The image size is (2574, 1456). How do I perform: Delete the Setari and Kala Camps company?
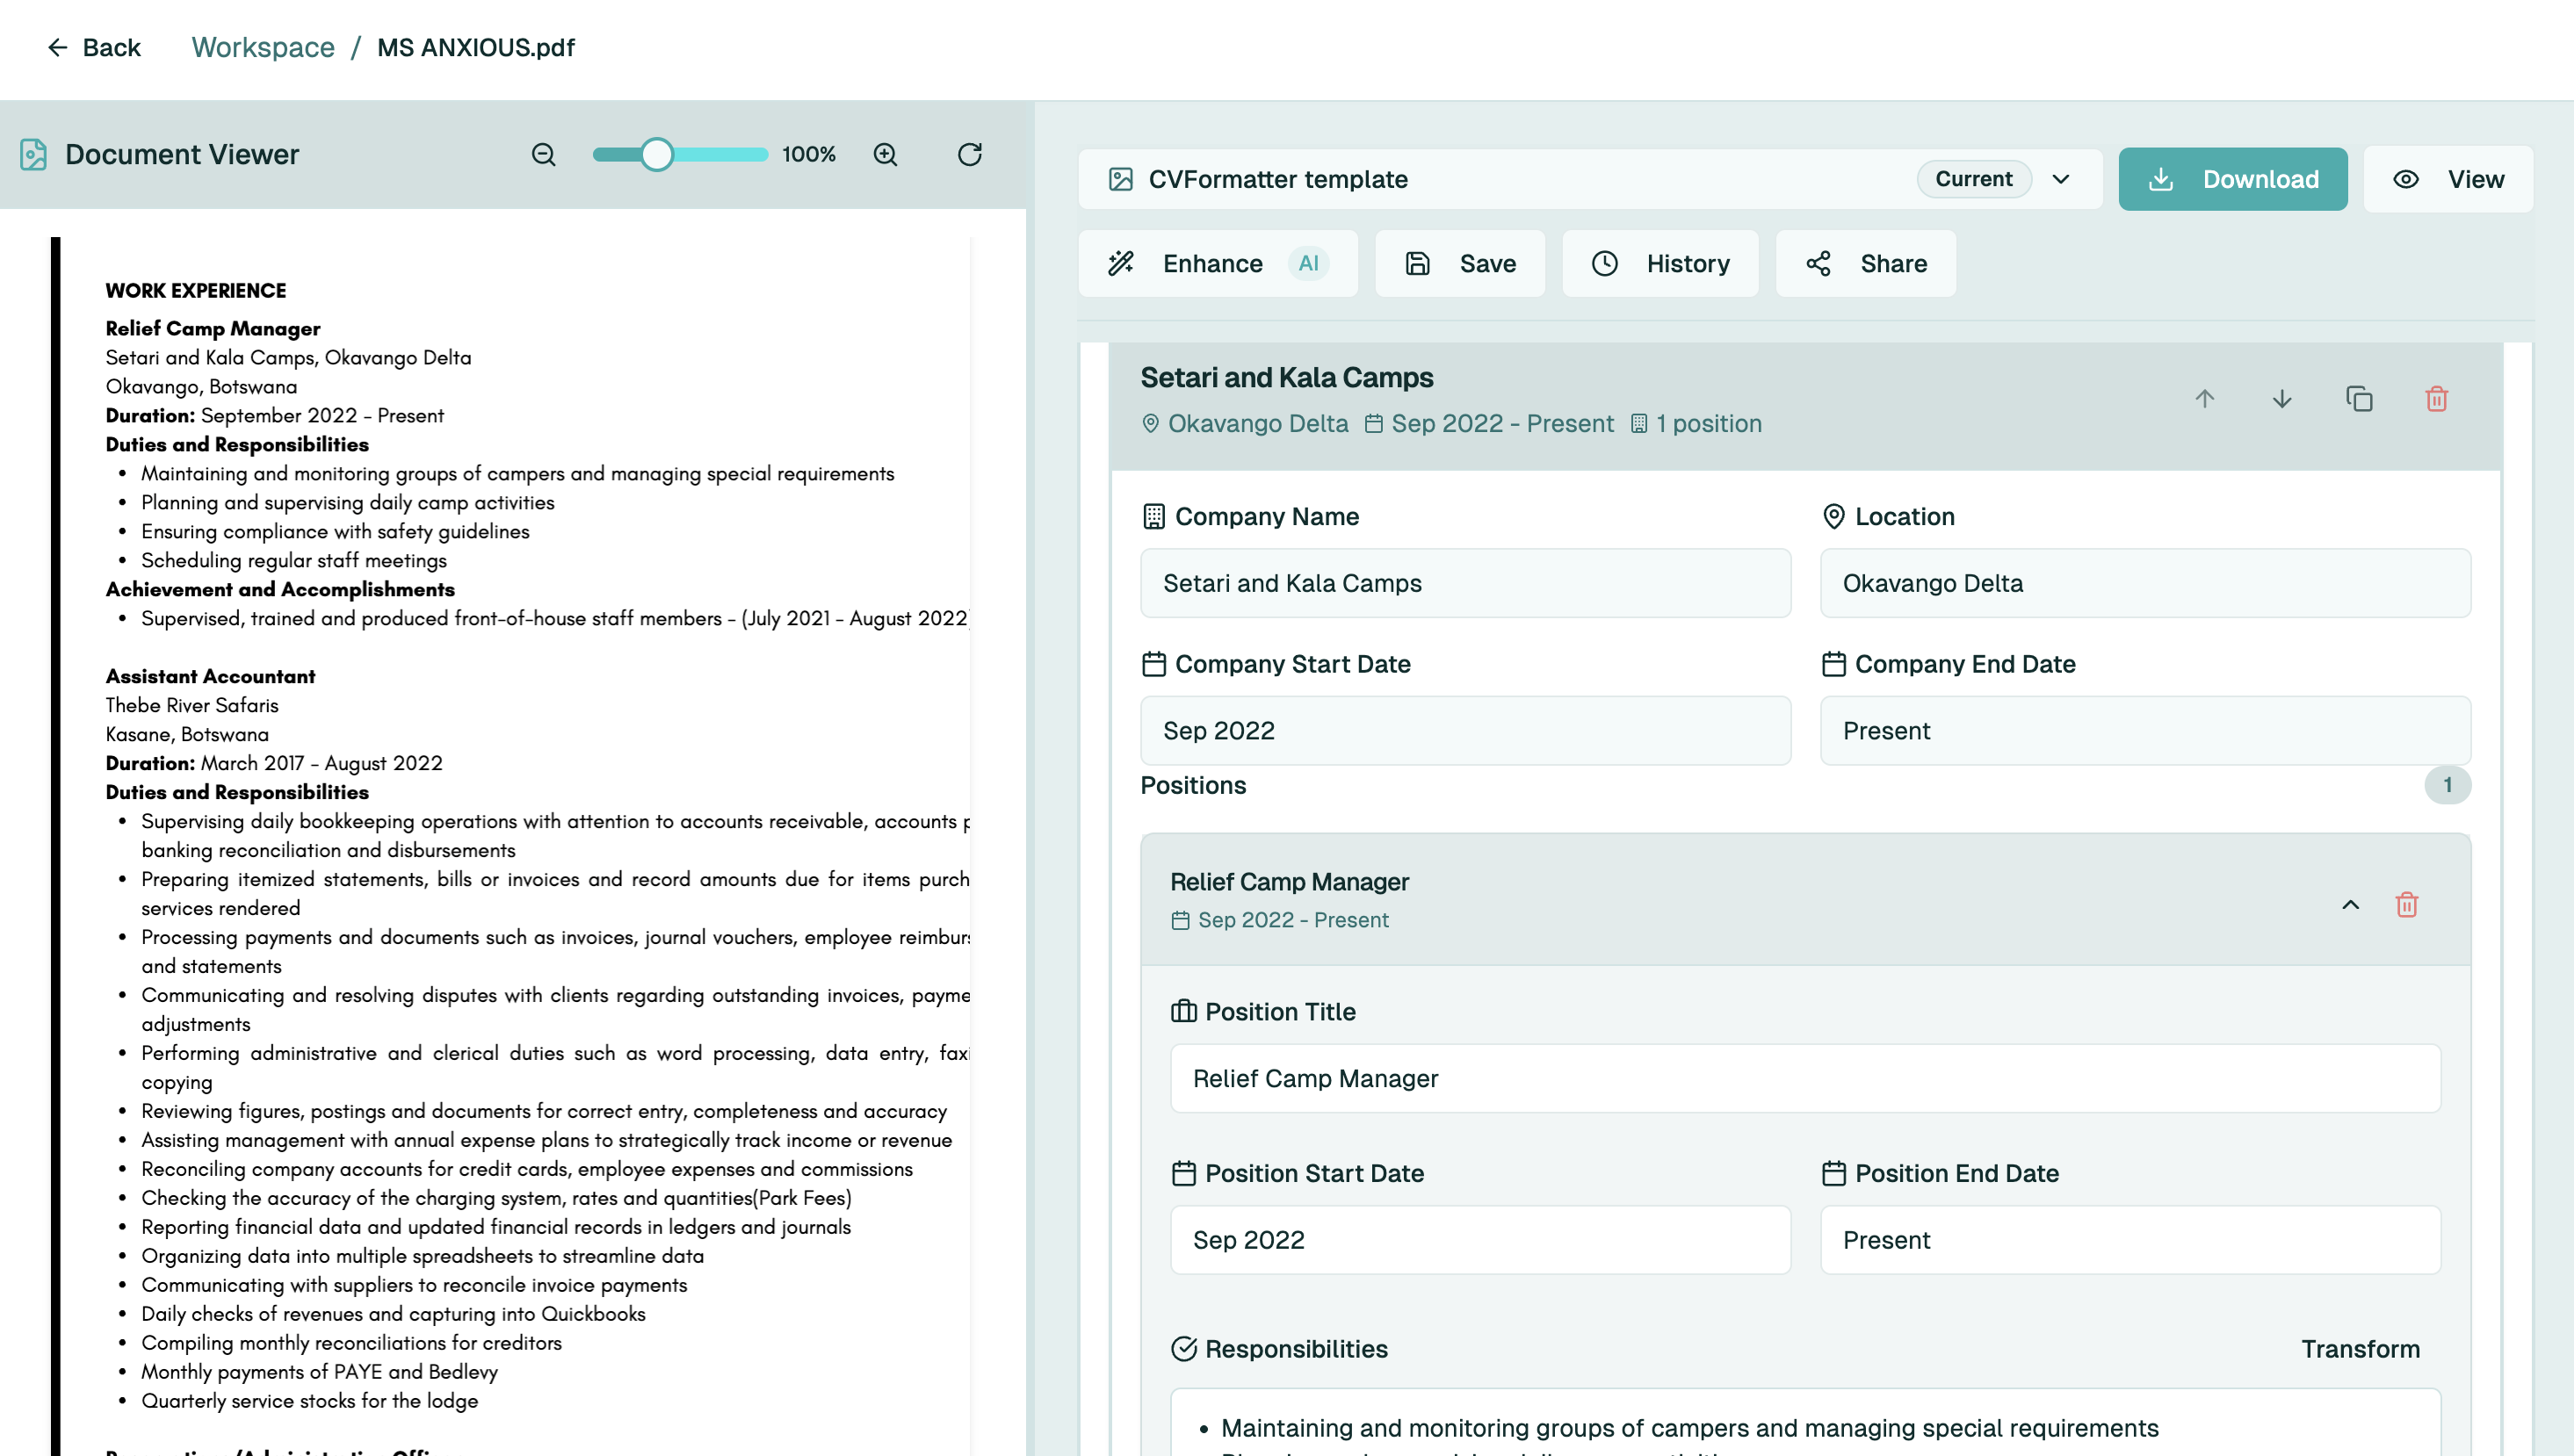tap(2437, 399)
